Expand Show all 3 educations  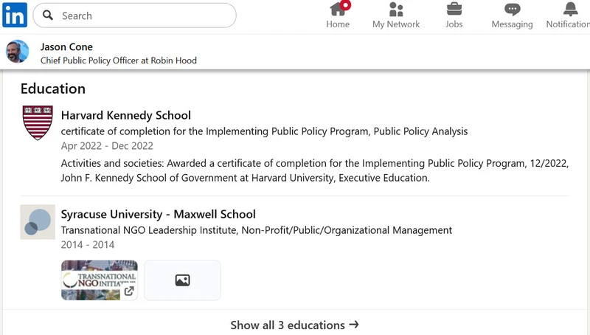click(x=294, y=325)
